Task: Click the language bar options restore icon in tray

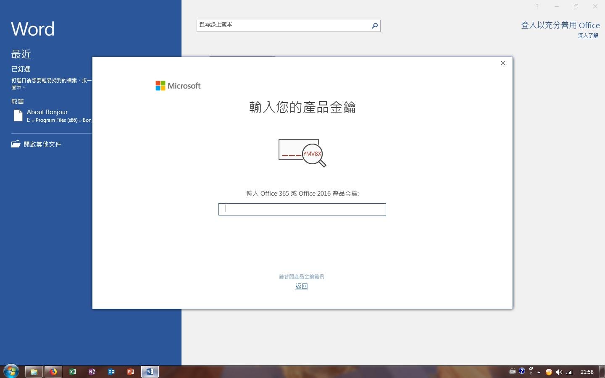Action: pyautogui.click(x=531, y=369)
